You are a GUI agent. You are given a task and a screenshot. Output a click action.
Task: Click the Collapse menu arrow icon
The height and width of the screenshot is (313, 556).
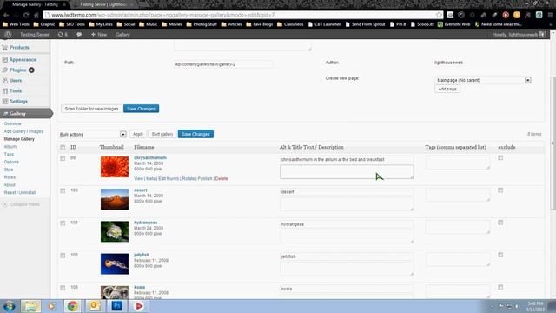click(5, 204)
